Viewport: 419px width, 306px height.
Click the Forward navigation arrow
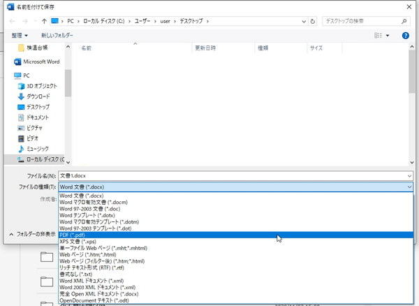click(25, 21)
